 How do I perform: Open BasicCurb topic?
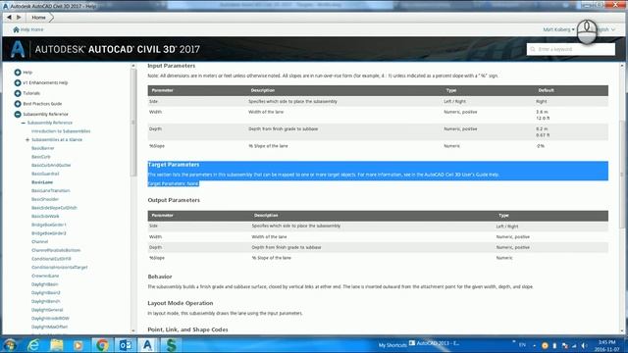[41, 157]
